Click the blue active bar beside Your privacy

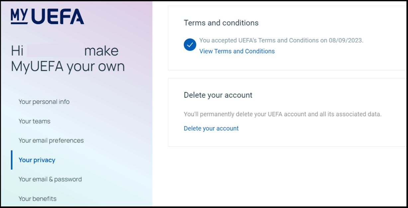point(12,160)
